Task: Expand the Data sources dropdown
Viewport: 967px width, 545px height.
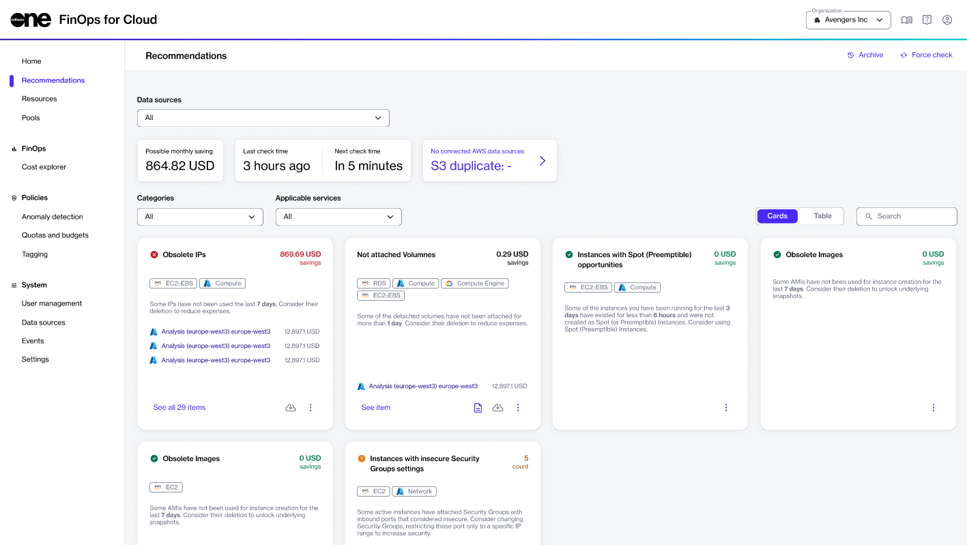Action: (263, 118)
